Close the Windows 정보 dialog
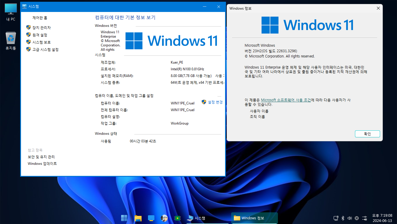397x224 pixels. pyautogui.click(x=378, y=8)
